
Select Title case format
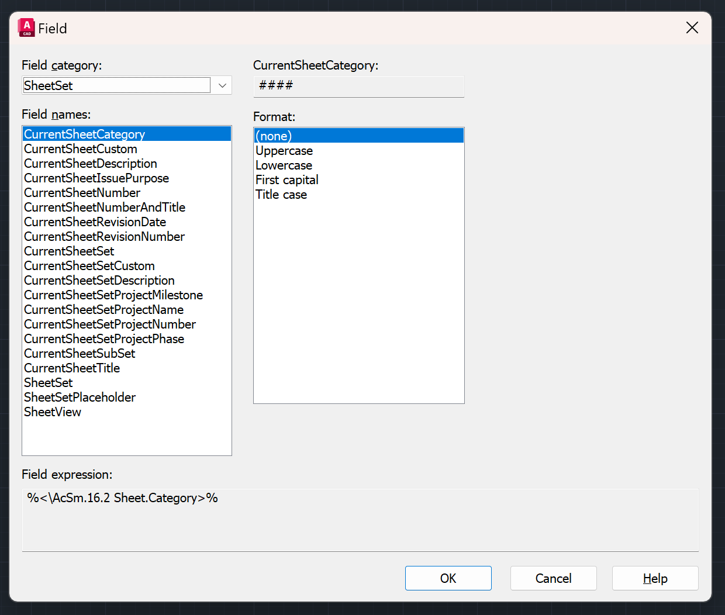[281, 195]
